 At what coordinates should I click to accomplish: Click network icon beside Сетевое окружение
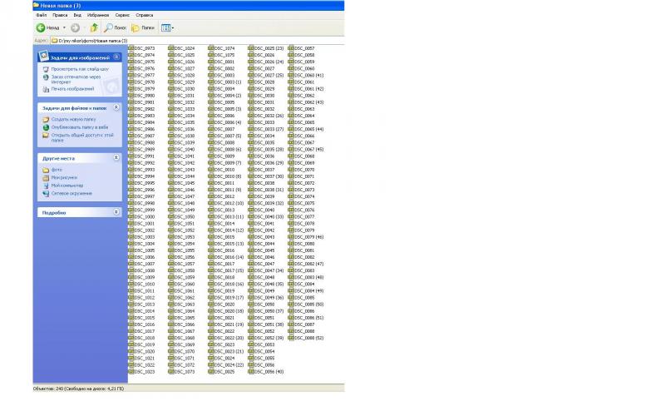coord(46,194)
